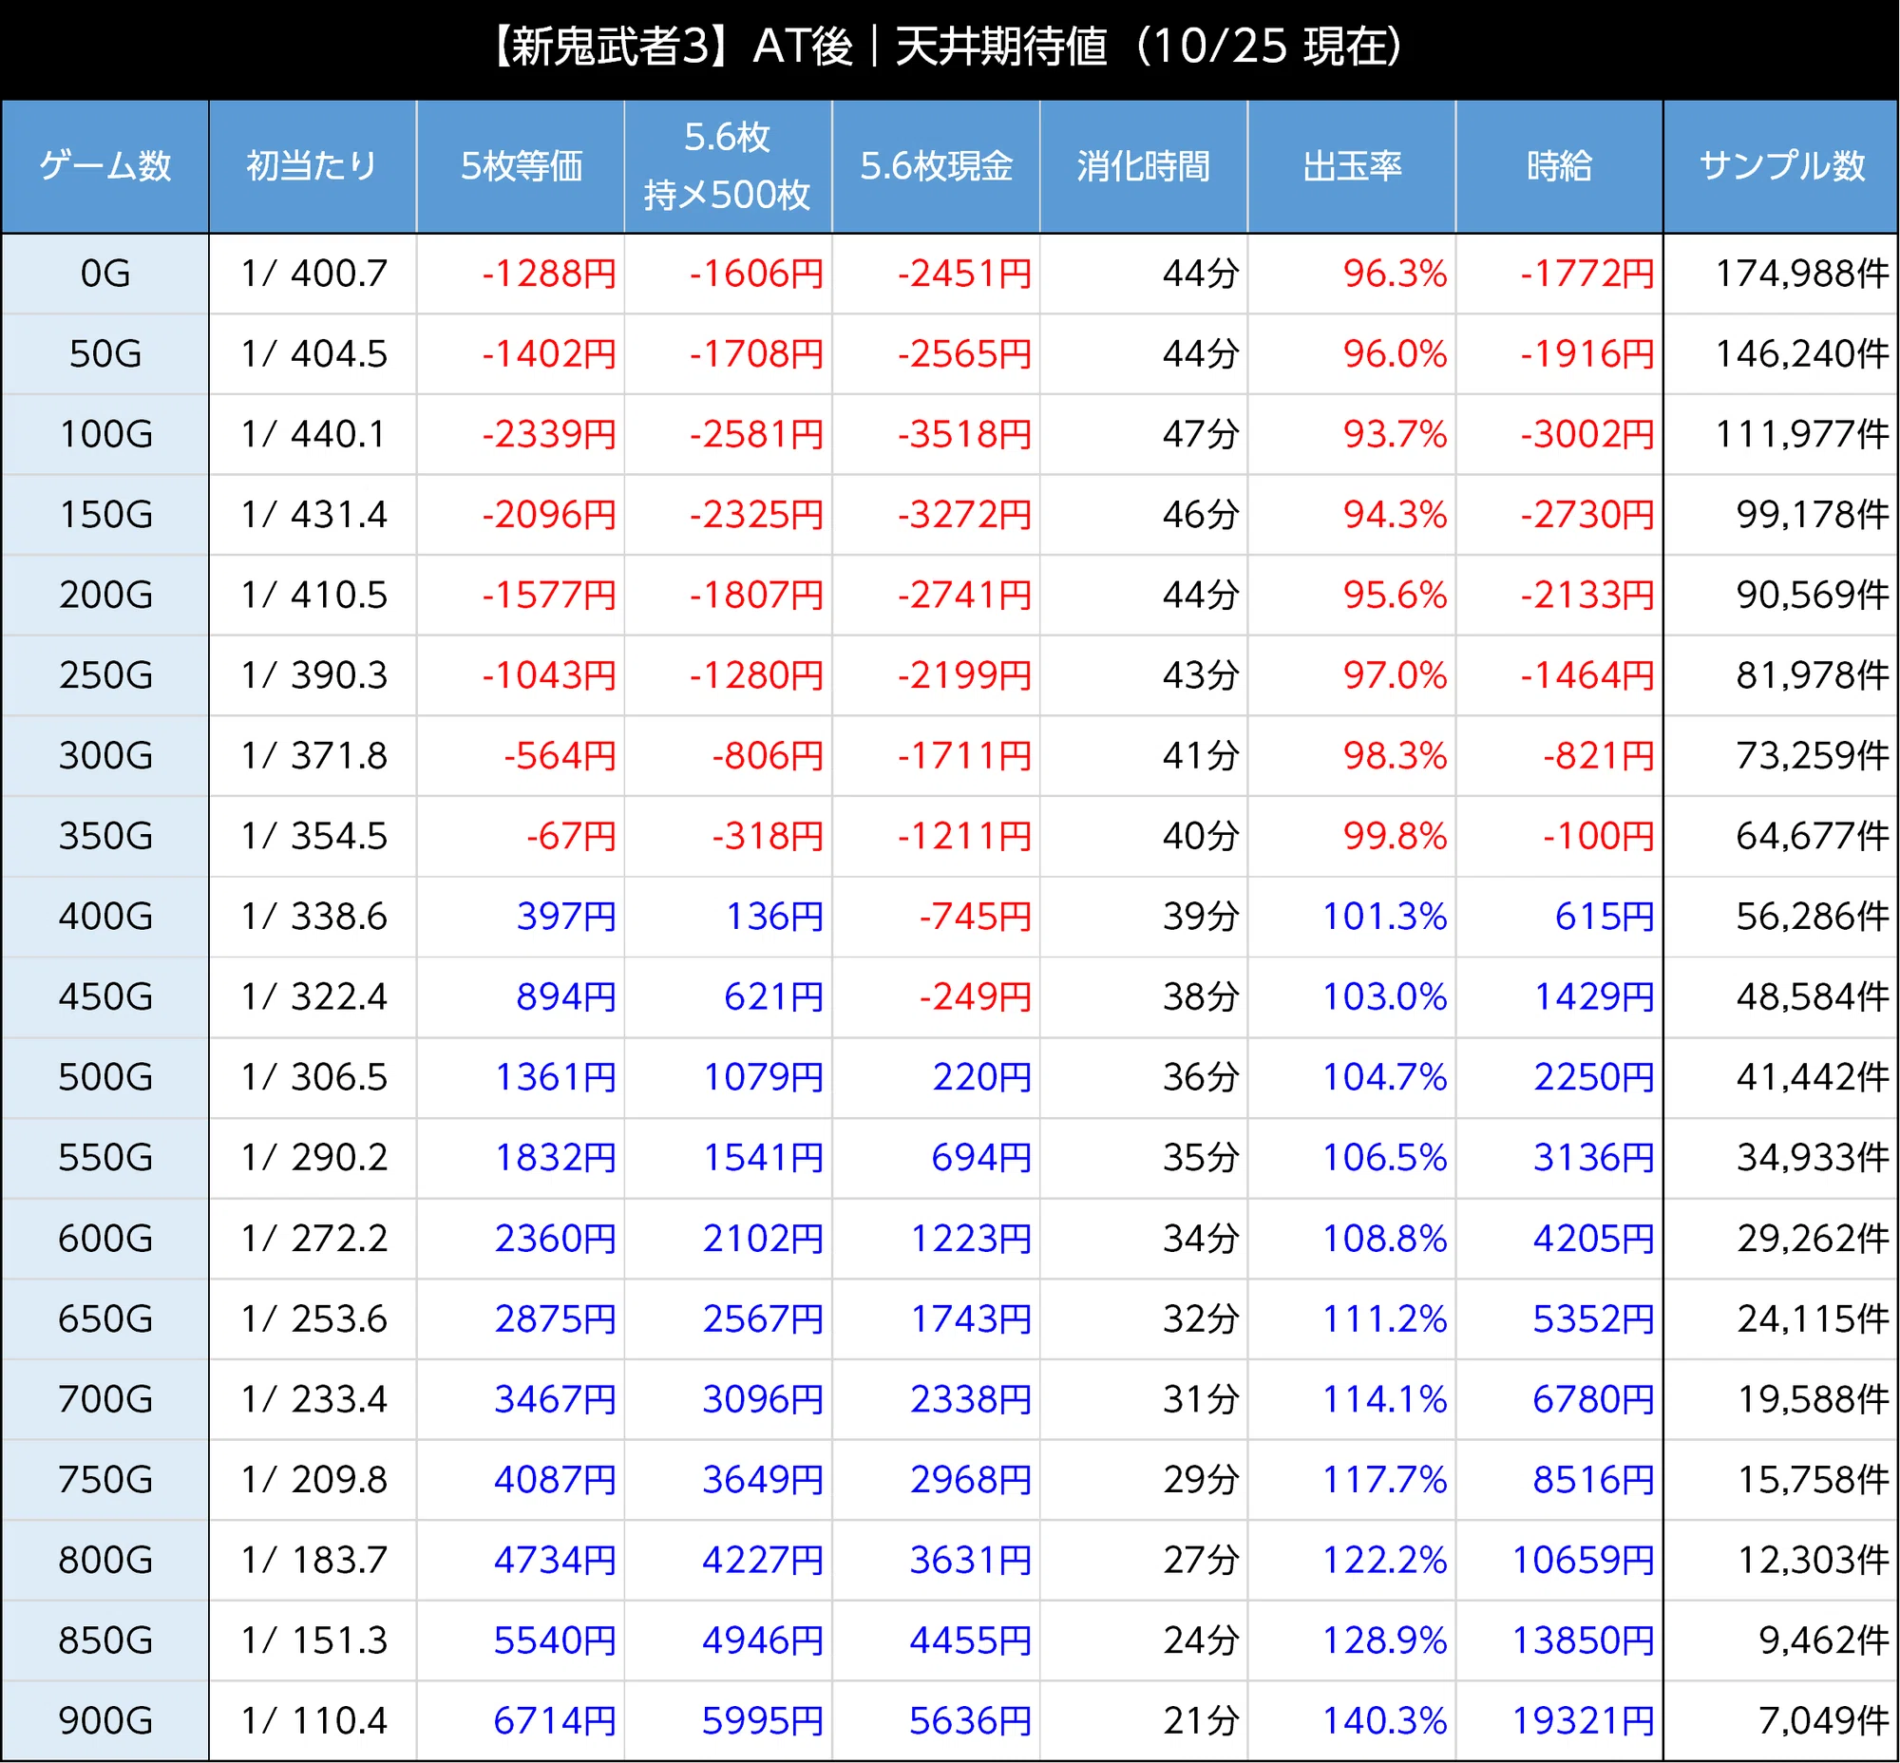
Task: Select the sample count 111,977件
Action: point(1803,434)
